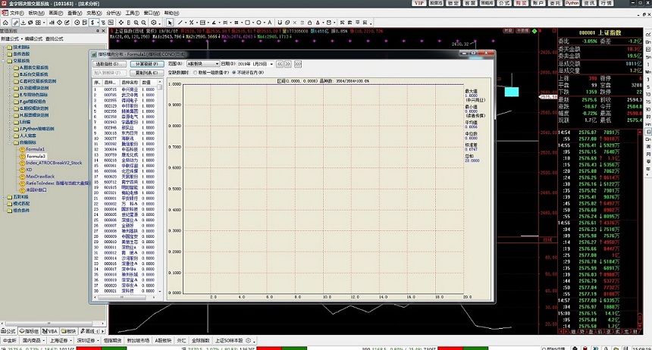
Task: Click the last date '>>>' button
Action: tap(298, 64)
